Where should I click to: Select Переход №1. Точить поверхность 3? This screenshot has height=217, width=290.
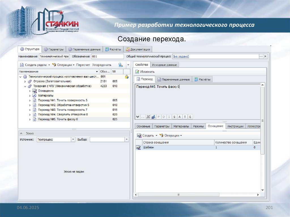(63, 100)
